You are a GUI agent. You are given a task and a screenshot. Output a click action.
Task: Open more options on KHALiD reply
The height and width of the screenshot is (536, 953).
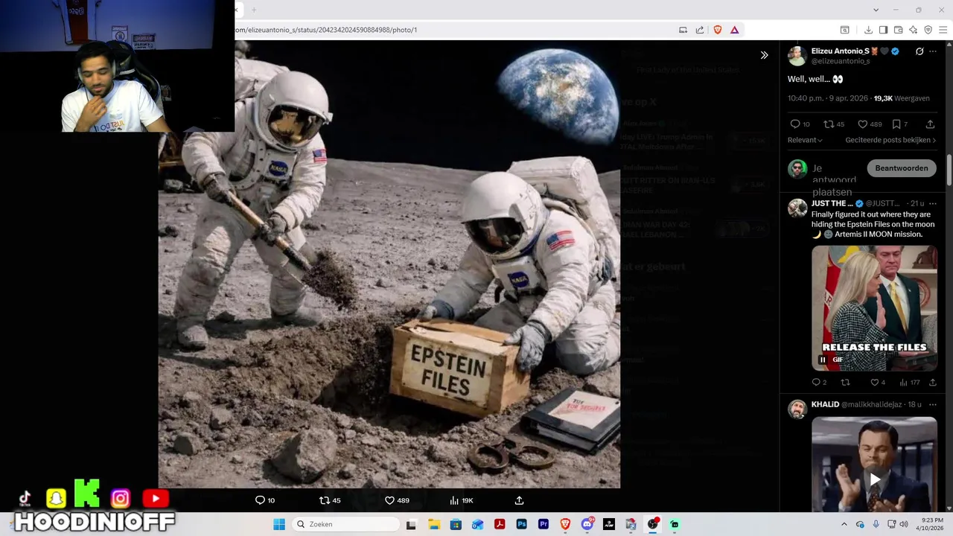point(933,404)
